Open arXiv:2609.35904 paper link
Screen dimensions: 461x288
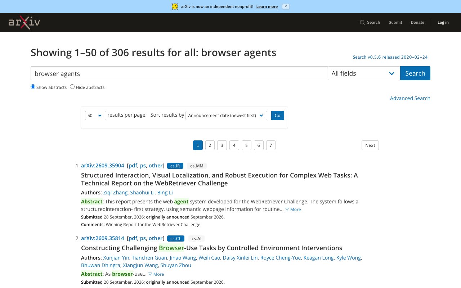pos(103,166)
